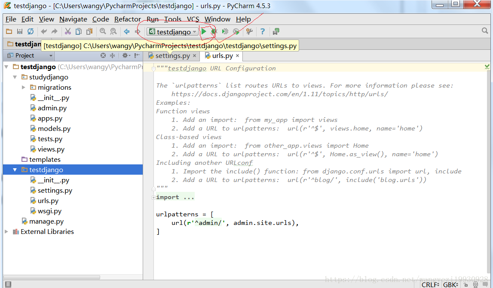
Task: Open the Window menu
Action: [217, 19]
